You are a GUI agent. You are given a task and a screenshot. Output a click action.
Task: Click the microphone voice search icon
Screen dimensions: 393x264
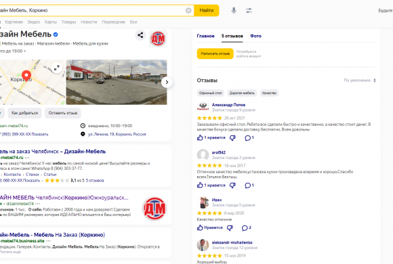coord(234,11)
